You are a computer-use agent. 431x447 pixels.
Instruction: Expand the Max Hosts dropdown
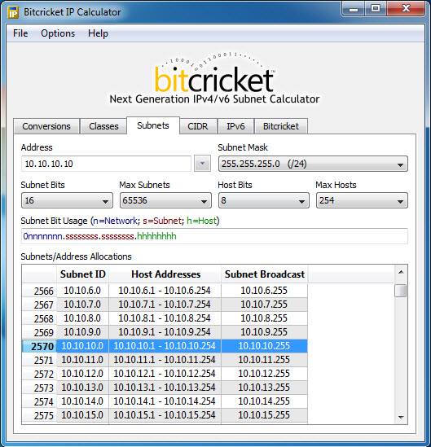[x=362, y=200]
